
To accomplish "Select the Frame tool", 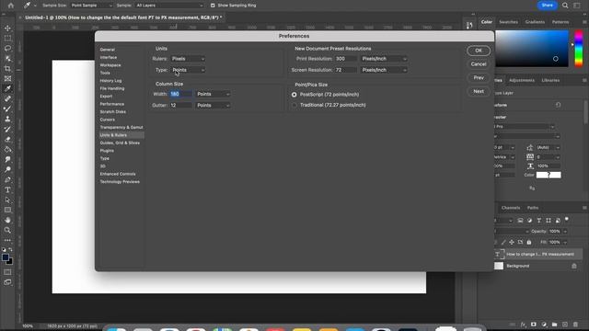I will point(7,79).
